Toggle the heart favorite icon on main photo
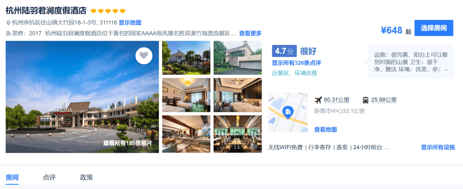Image resolution: width=463 pixels, height=189 pixels. point(144,56)
